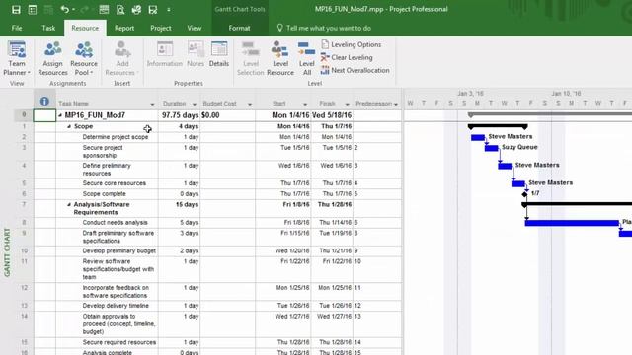Open the Duration column filter dropdown
This screenshot has width=632, height=355.
point(195,104)
